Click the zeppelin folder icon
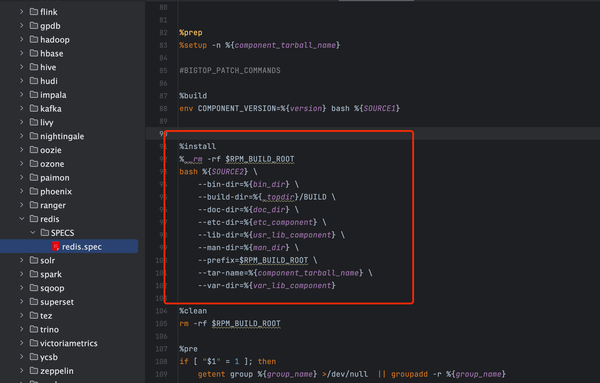Image resolution: width=600 pixels, height=383 pixels. (x=34, y=371)
